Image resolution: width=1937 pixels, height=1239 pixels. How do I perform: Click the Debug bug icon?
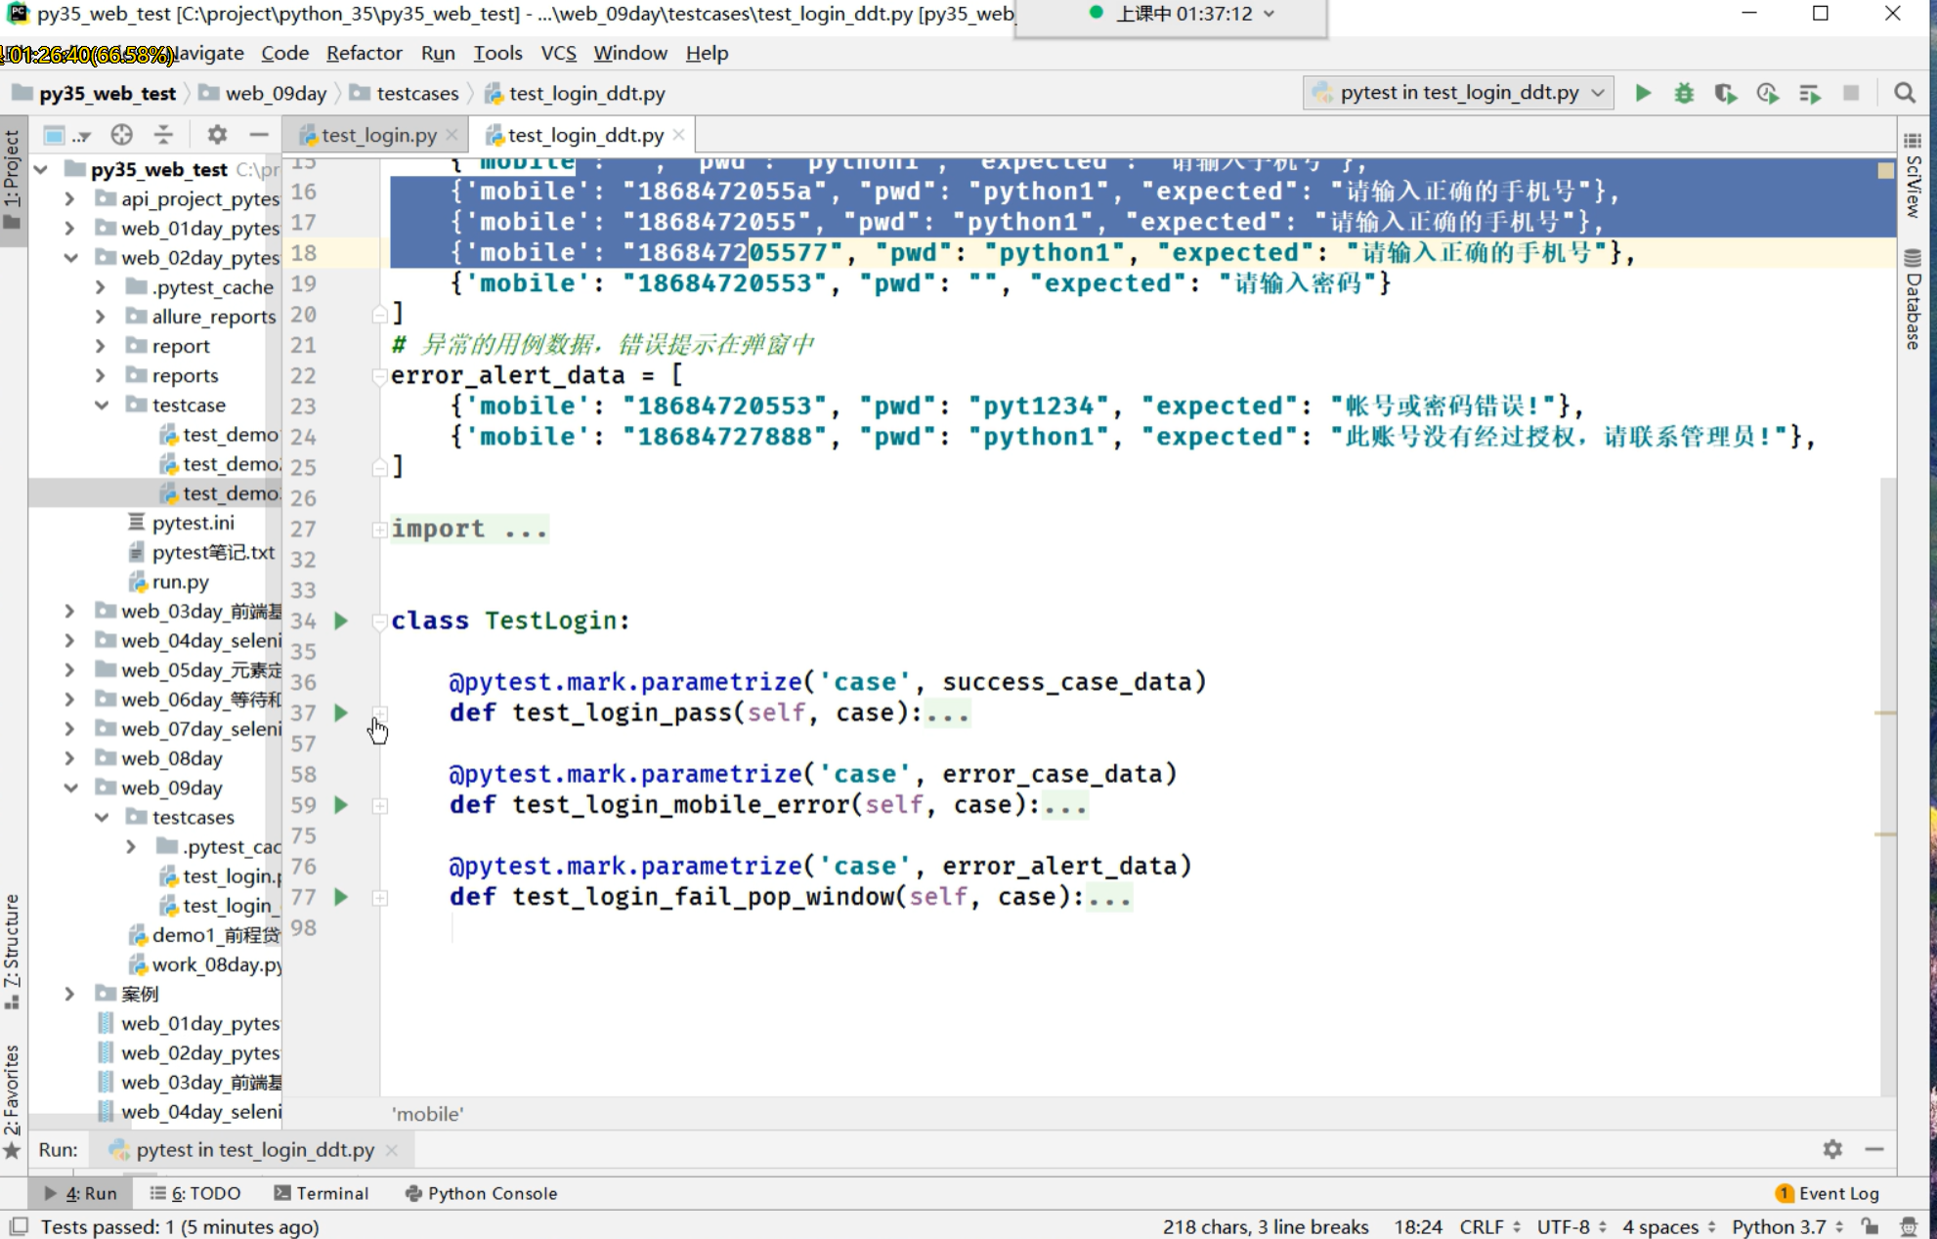click(1684, 93)
